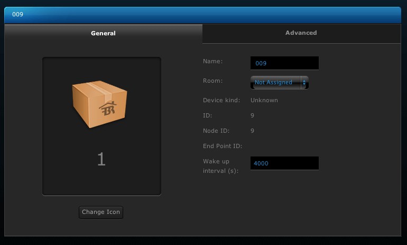Viewport: 407px width, 245px height.
Task: Click the number 1 under the box icon
Action: (x=101, y=159)
